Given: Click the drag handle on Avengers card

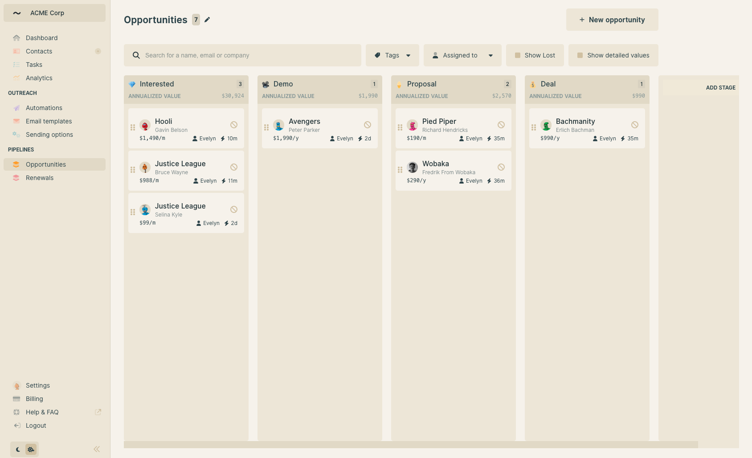Looking at the screenshot, I should (266, 127).
